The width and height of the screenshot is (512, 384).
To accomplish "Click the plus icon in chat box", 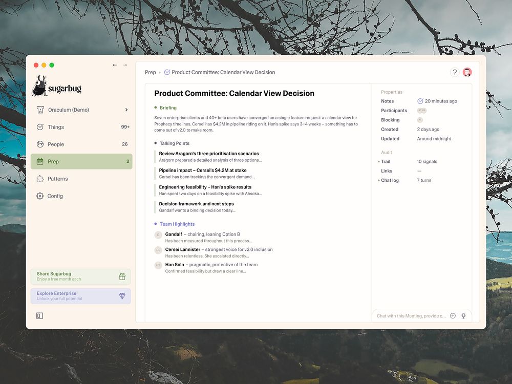I will [453, 316].
